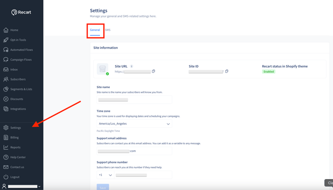Click the Recart logo

coord(21,12)
